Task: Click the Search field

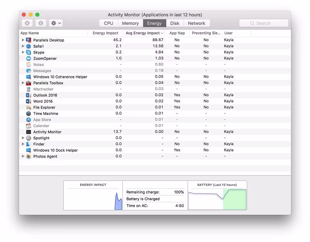Action: click(263, 23)
